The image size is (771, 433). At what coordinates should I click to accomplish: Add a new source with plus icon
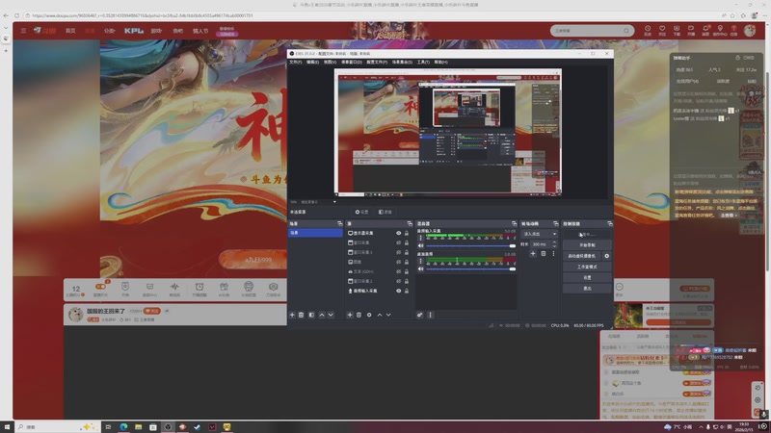point(350,315)
